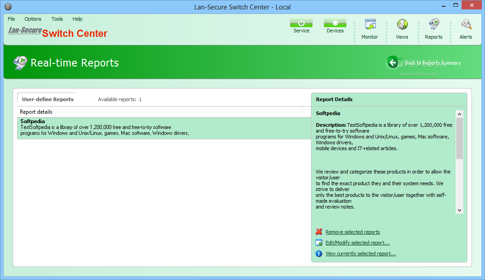This screenshot has height=280, width=485.
Task: Click the scroll down arrow in Report Details
Action: (460, 210)
